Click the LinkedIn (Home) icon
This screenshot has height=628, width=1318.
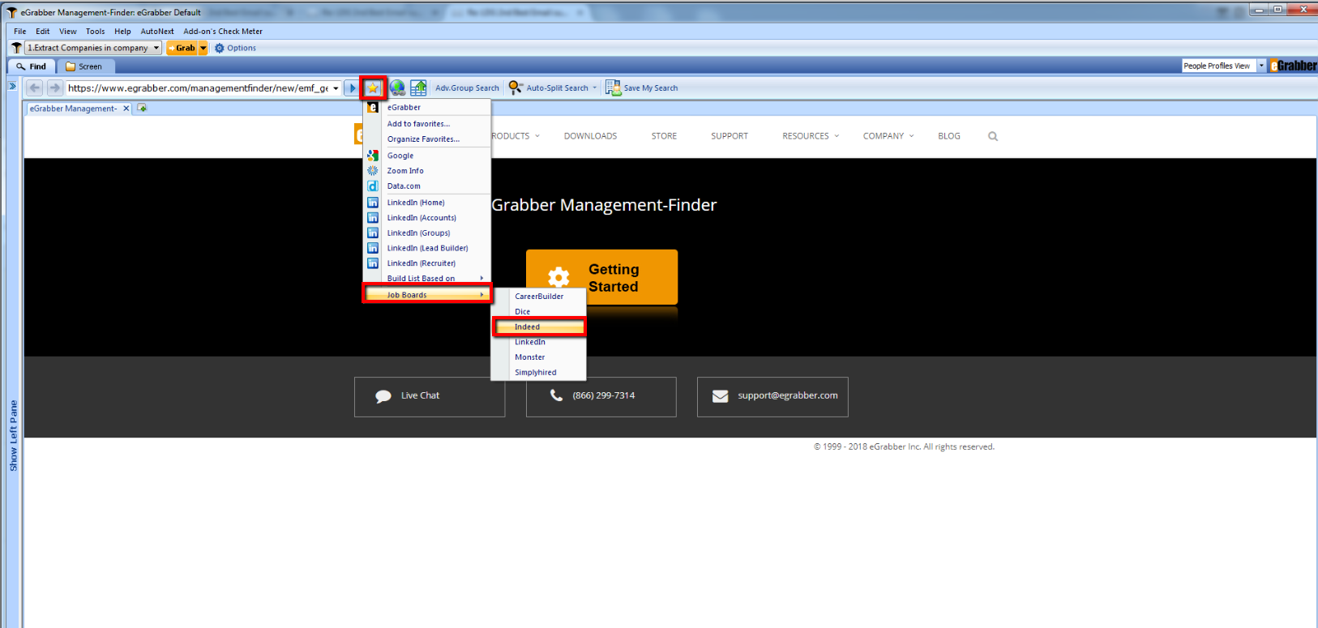[373, 203]
